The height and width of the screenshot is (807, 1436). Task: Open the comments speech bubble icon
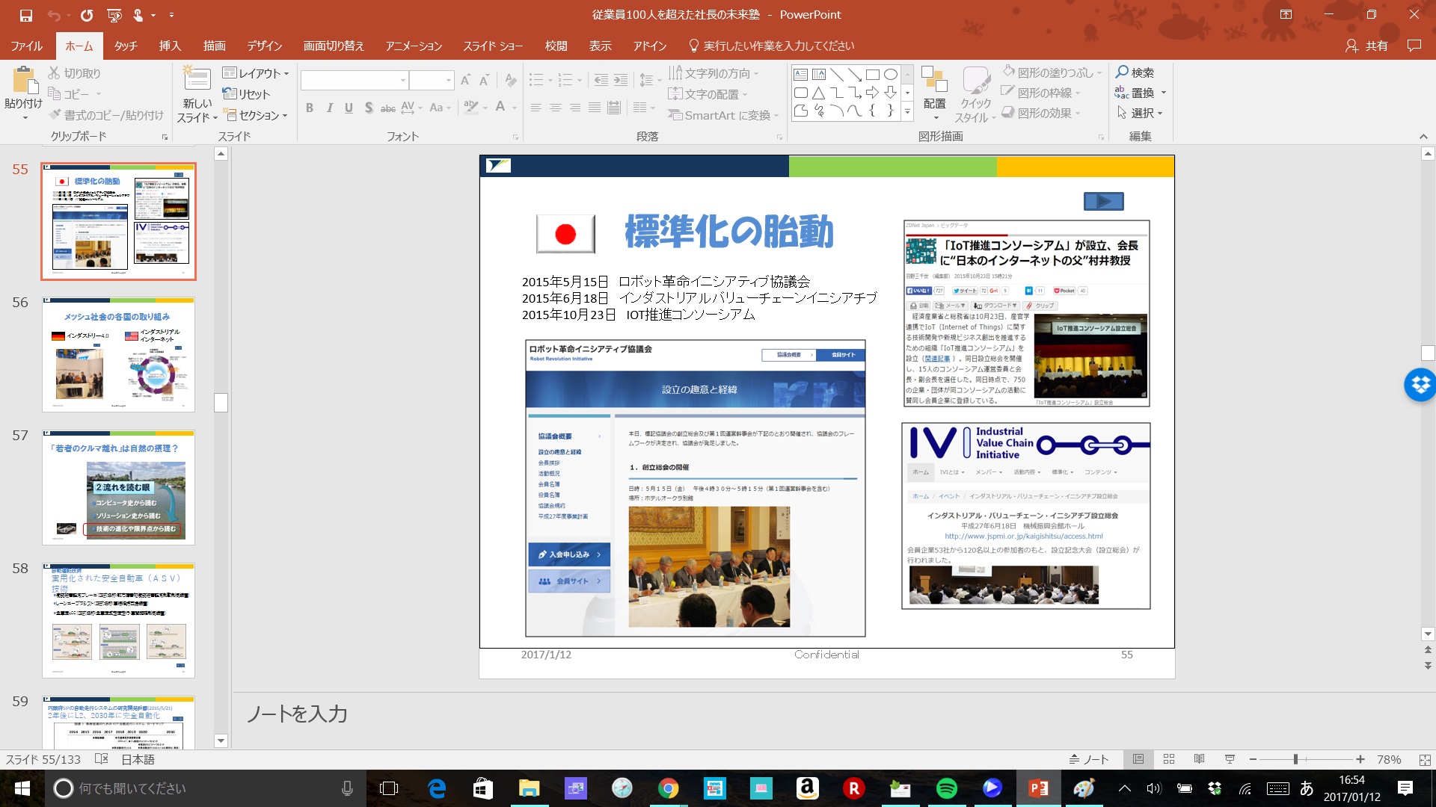point(1414,46)
